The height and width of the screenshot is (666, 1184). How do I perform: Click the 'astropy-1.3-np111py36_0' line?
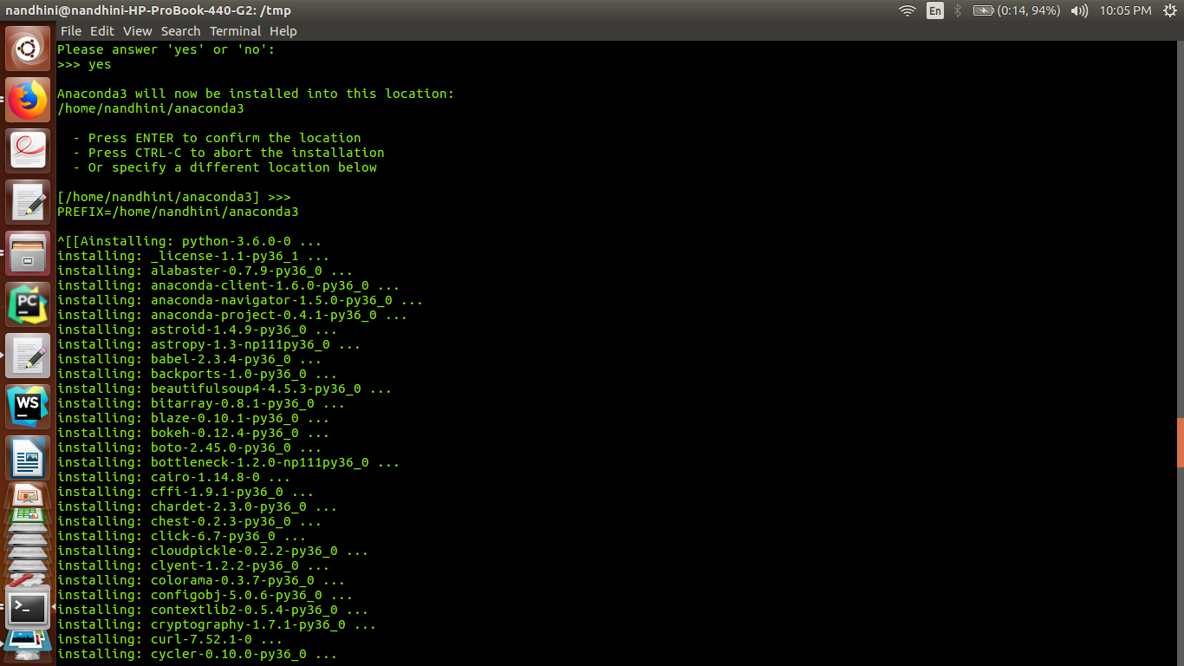click(209, 344)
